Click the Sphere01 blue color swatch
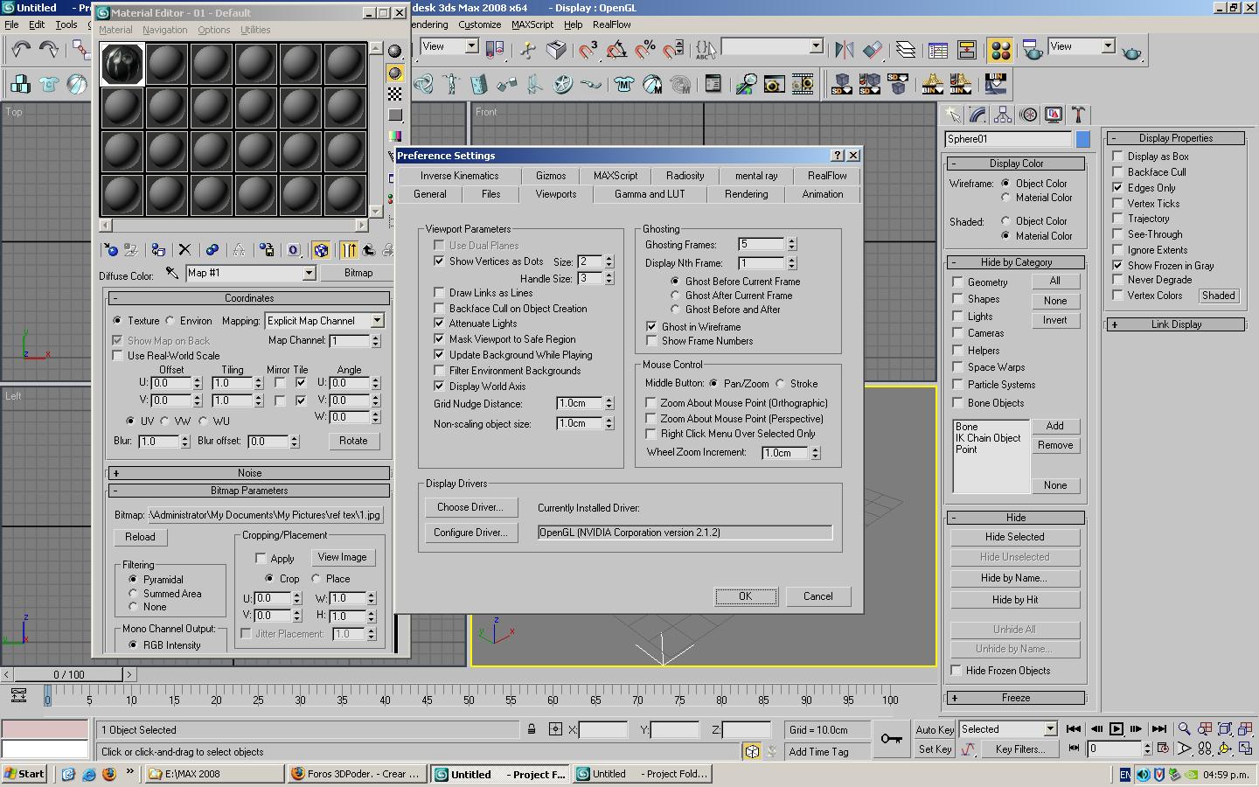This screenshot has width=1259, height=787. click(x=1082, y=139)
